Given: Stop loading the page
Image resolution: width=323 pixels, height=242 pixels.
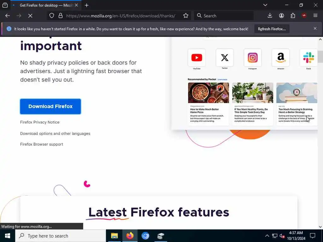Looking at the screenshot, I should [x=30, y=16].
